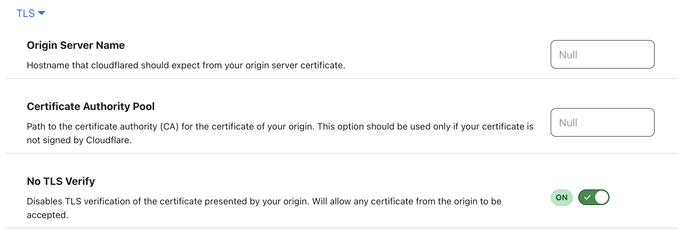Click the divider line below Certificate Authority Pool
The width and height of the screenshot is (684, 235).
pos(342,153)
